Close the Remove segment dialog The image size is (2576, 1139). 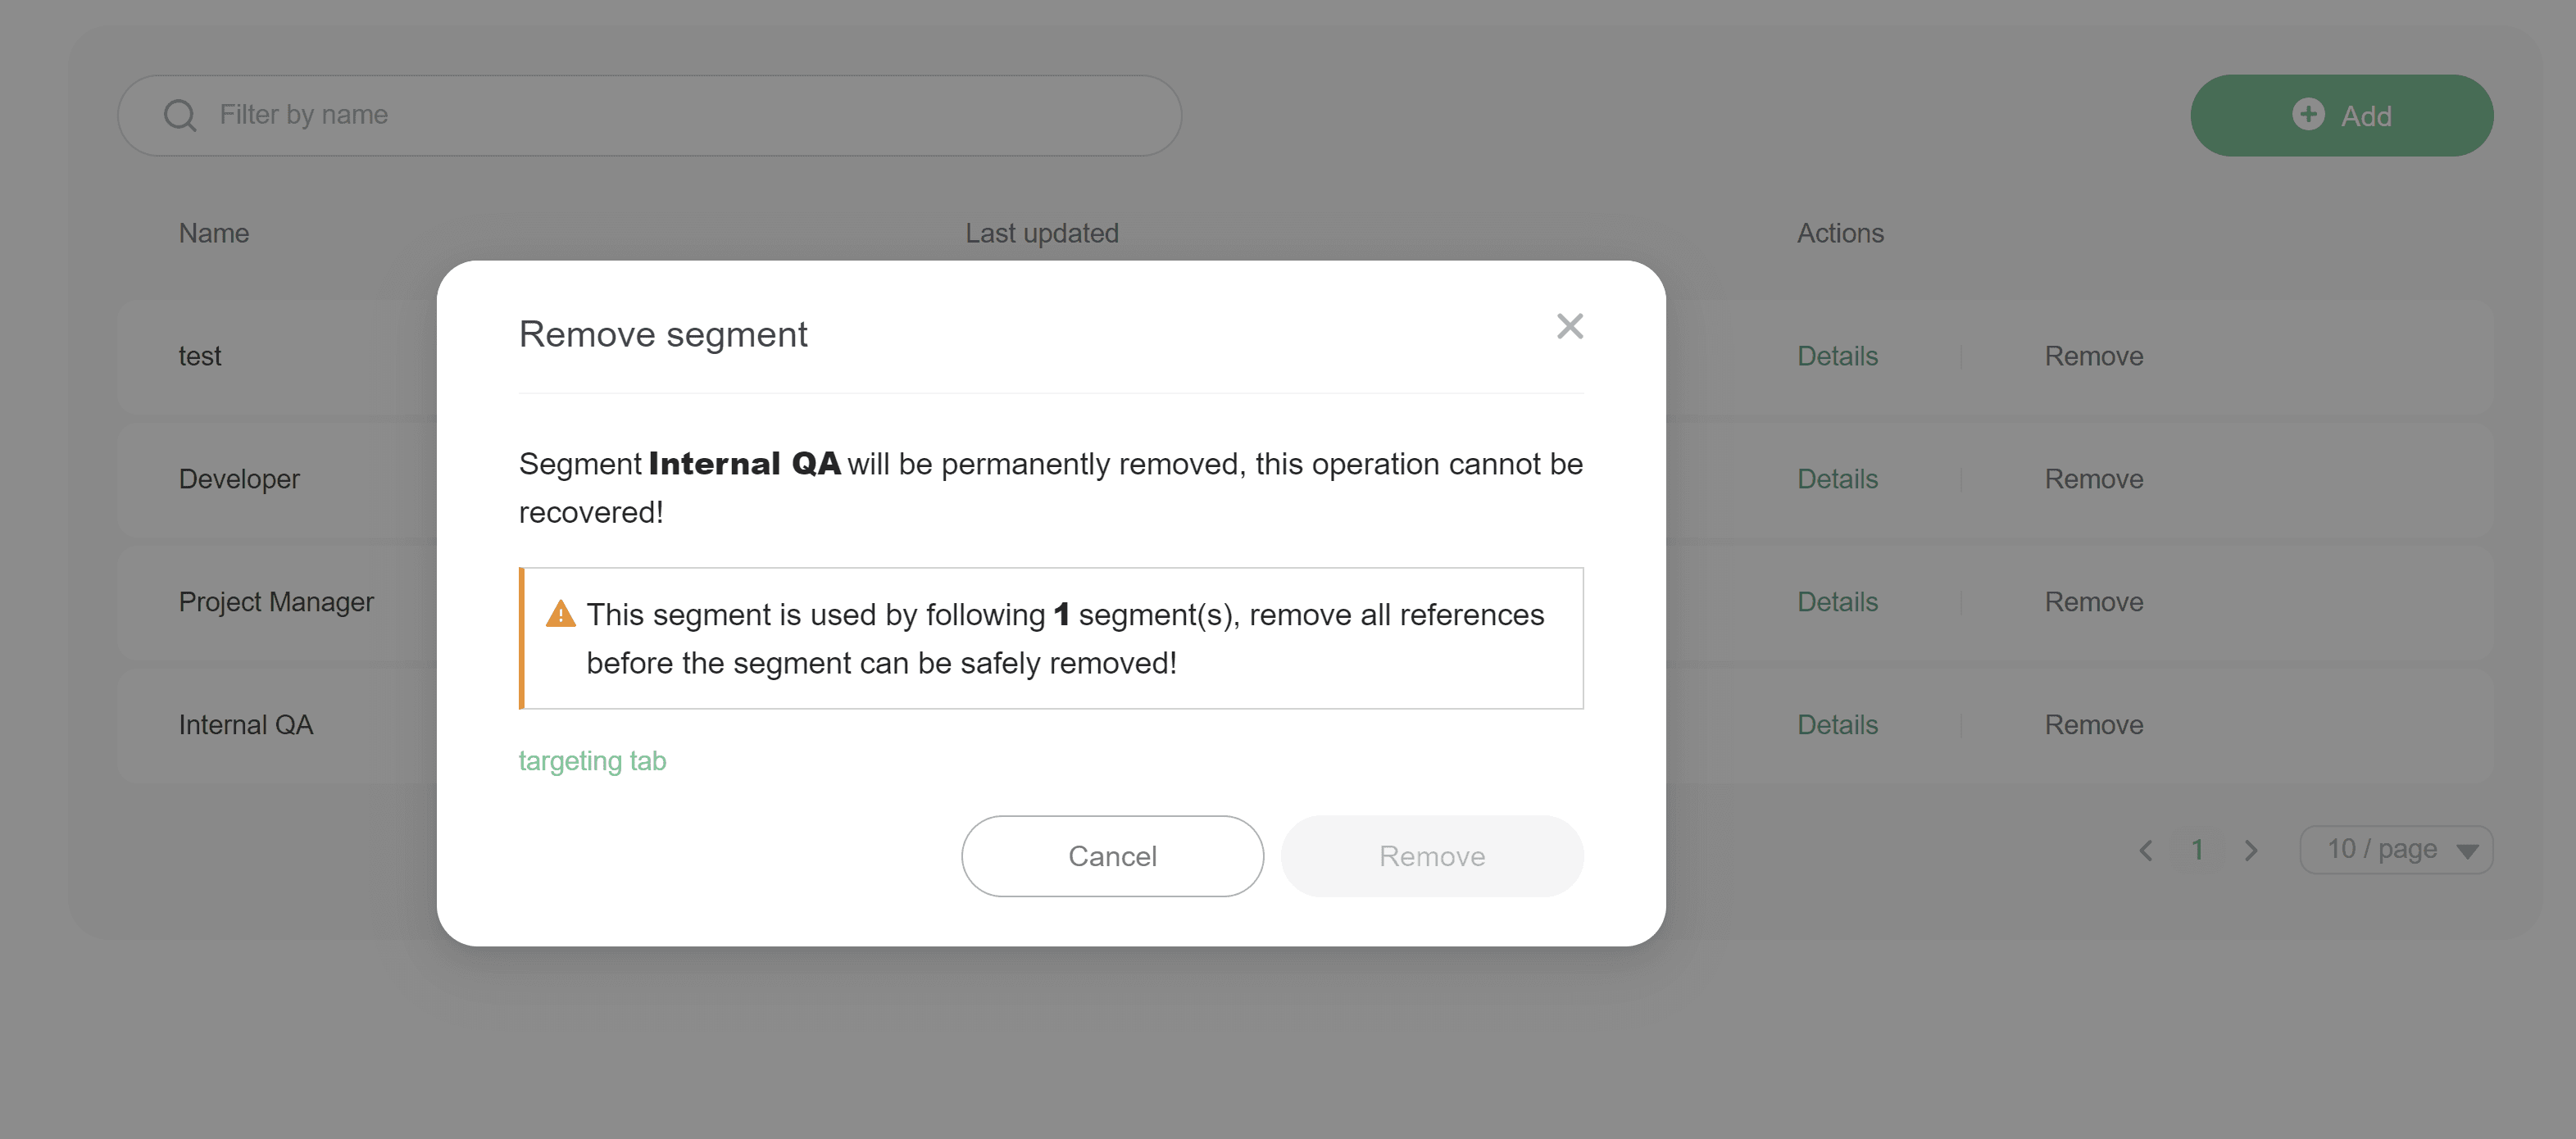click(x=1569, y=326)
